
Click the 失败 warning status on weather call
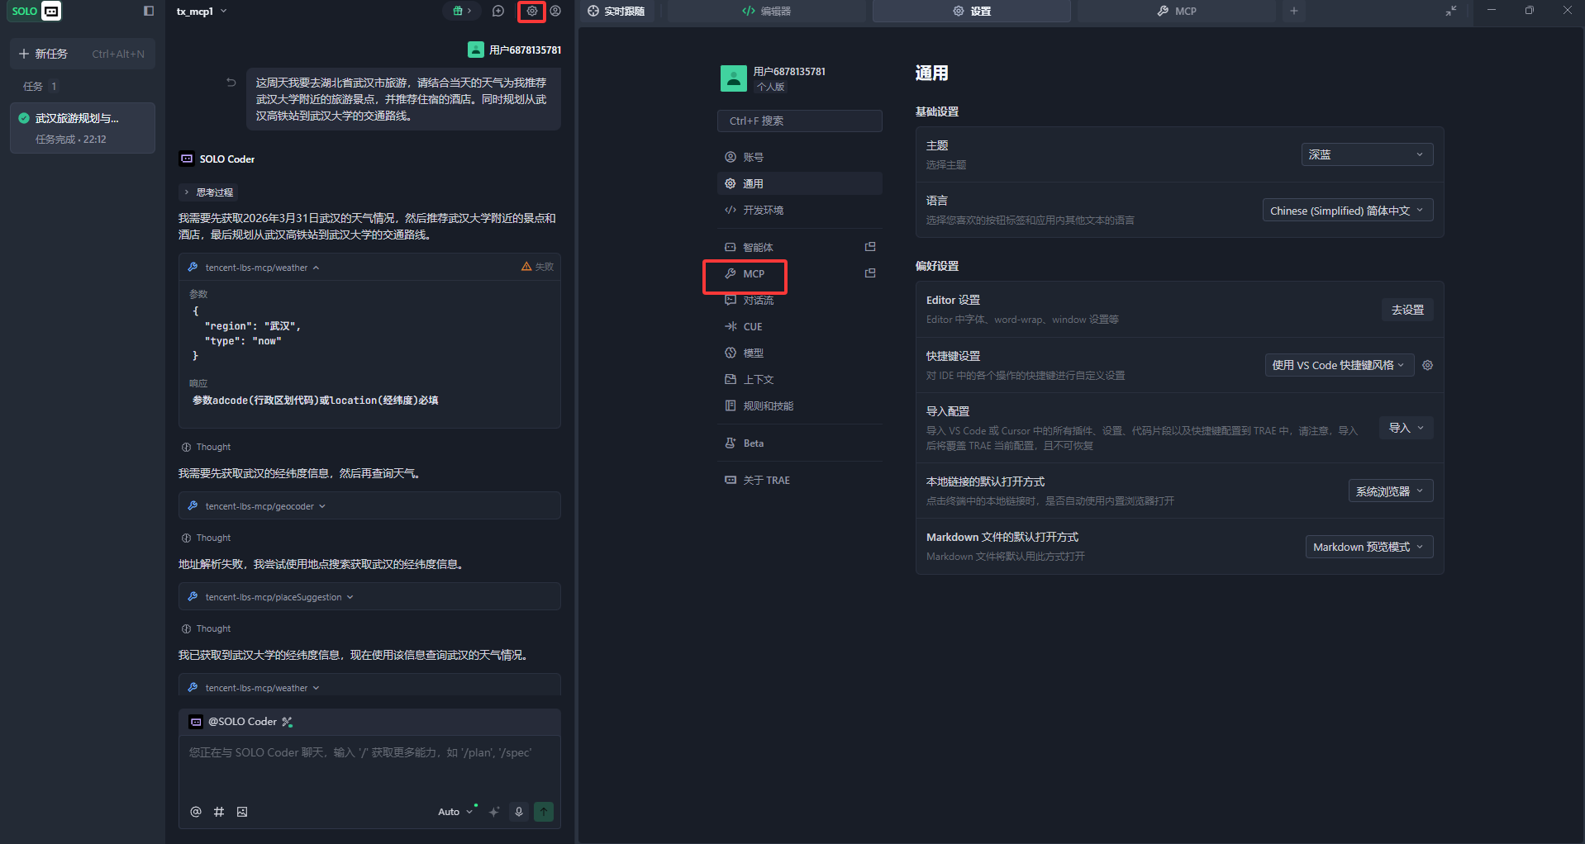[537, 267]
